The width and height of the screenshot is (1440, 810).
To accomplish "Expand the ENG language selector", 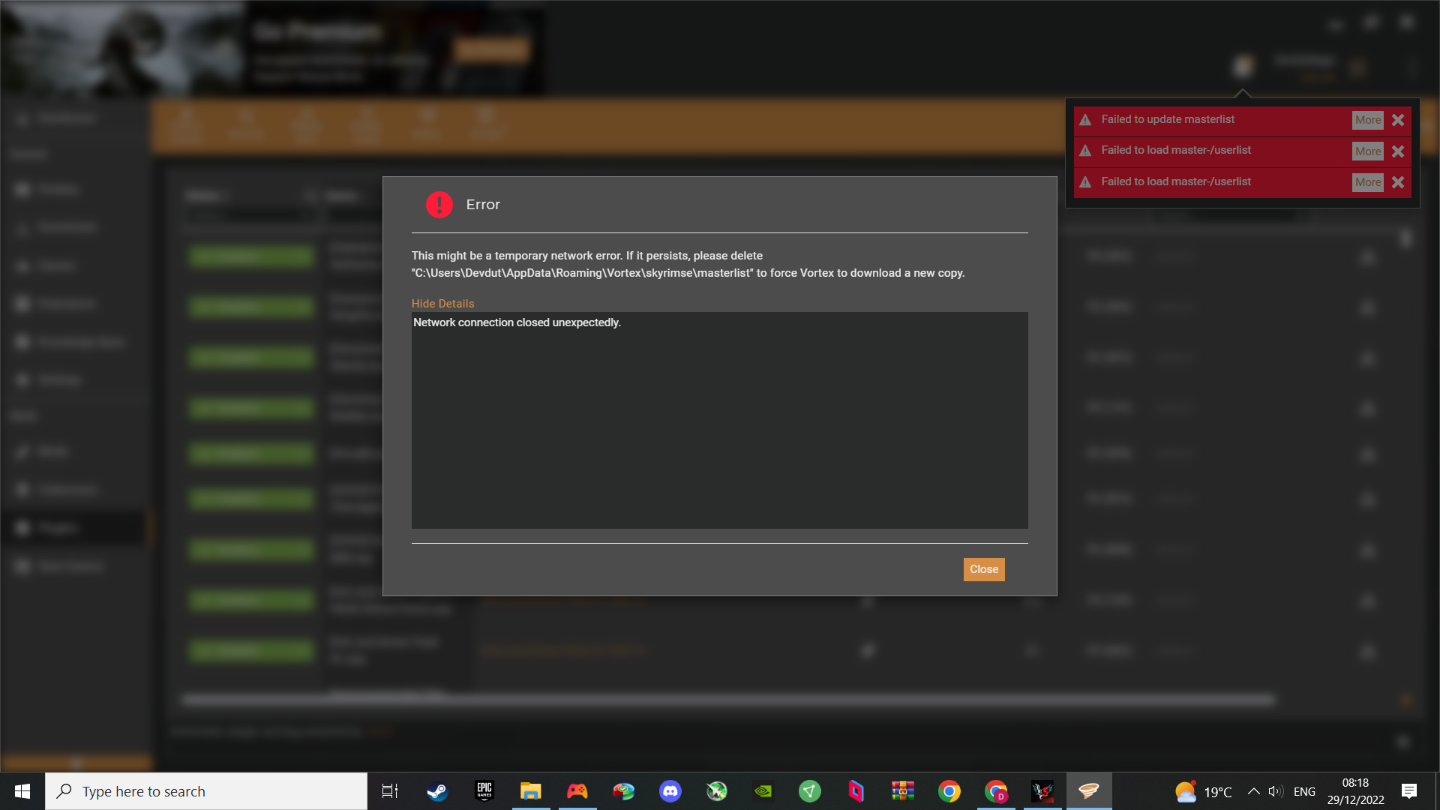I will [x=1305, y=790].
